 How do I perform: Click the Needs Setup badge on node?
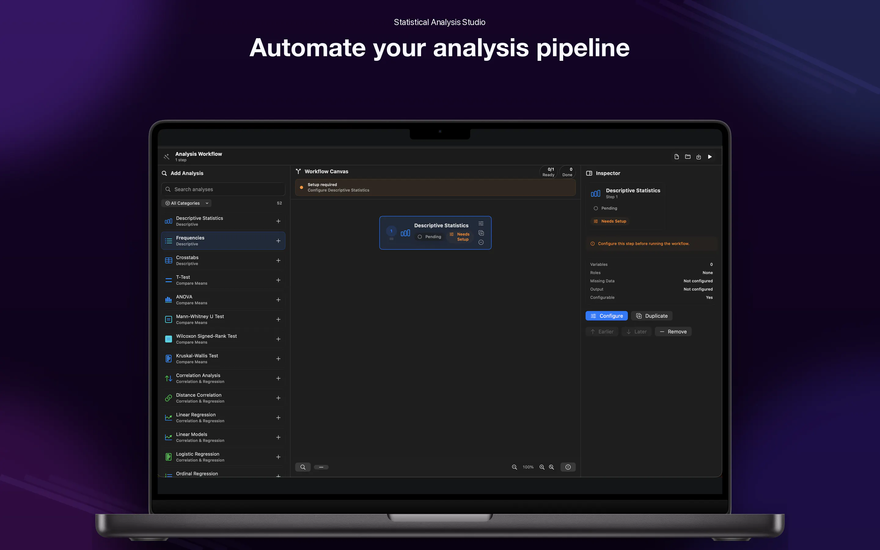460,237
